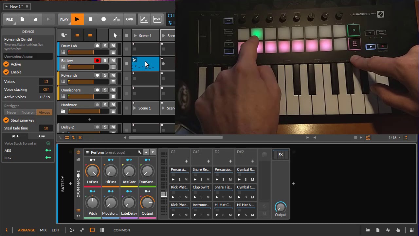Open project folder icon in toolbar
Viewport: 419px width, 236px height.
[x=35, y=19]
